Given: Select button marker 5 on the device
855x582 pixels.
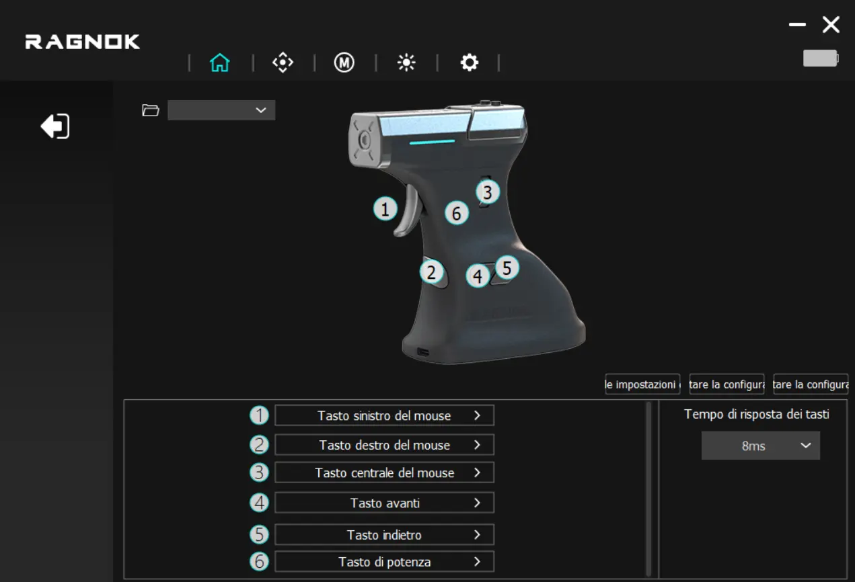Looking at the screenshot, I should click(x=507, y=268).
